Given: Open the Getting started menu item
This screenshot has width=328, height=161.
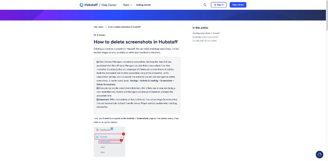Looking at the screenshot, I should [x=143, y=5].
